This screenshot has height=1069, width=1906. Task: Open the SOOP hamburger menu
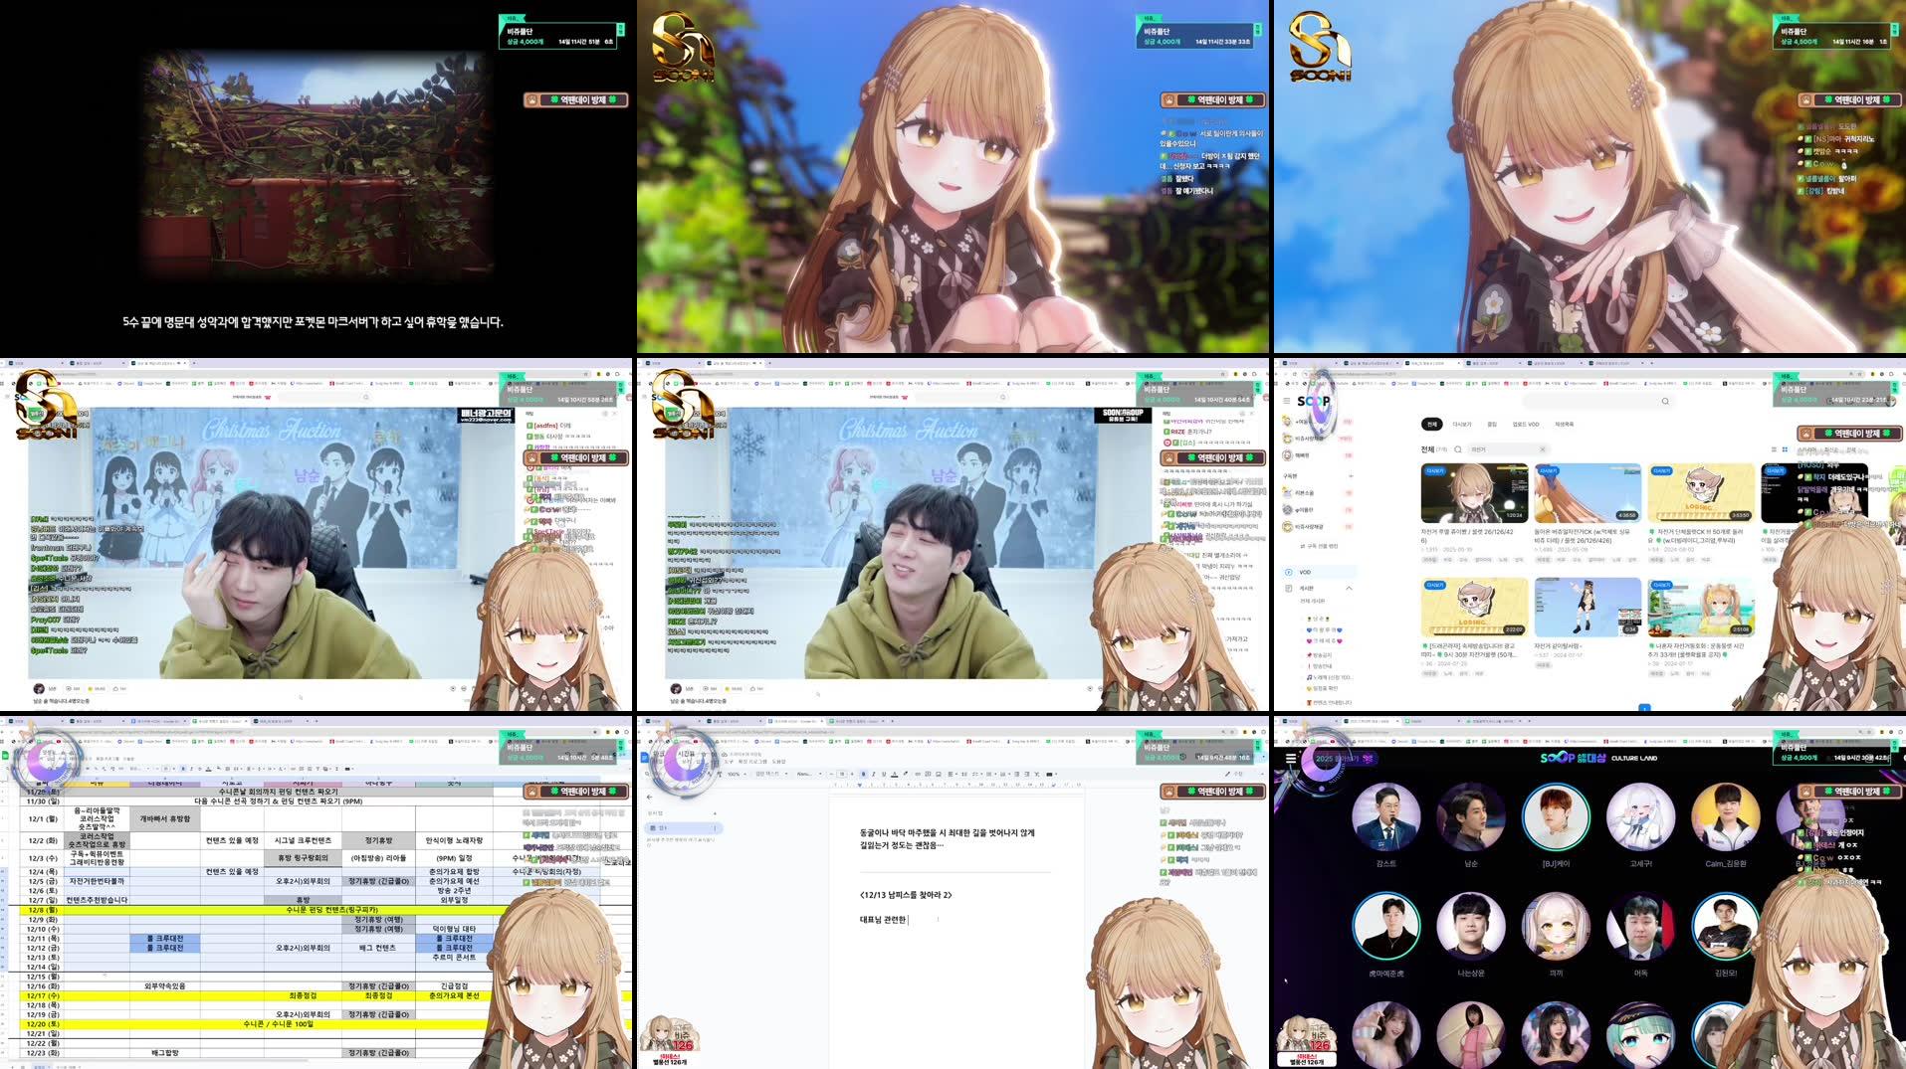pyautogui.click(x=1287, y=401)
